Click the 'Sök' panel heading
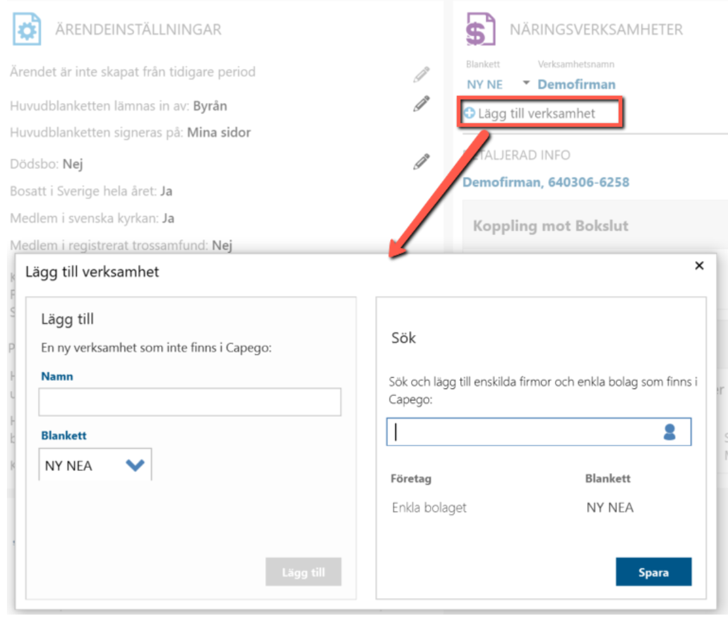728x619 pixels. tap(403, 337)
